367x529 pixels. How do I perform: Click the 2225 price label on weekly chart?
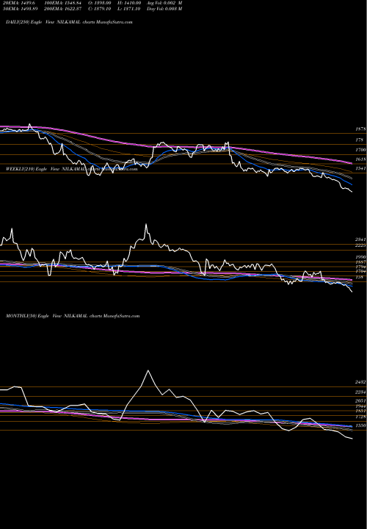pyautogui.click(x=360, y=245)
